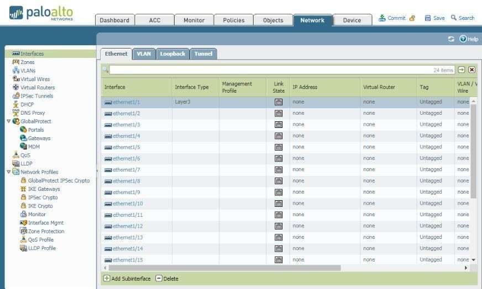Click the Commit icon in top bar
This screenshot has height=289, width=482.
(x=382, y=18)
